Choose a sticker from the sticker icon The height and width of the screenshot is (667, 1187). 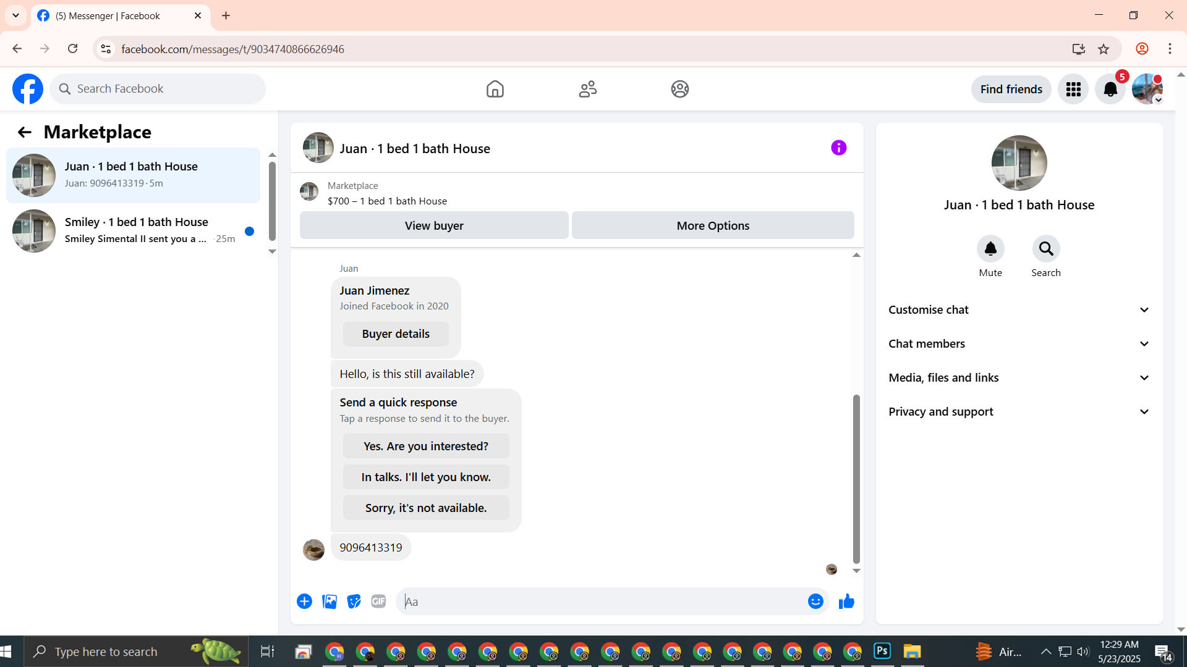[x=354, y=601]
